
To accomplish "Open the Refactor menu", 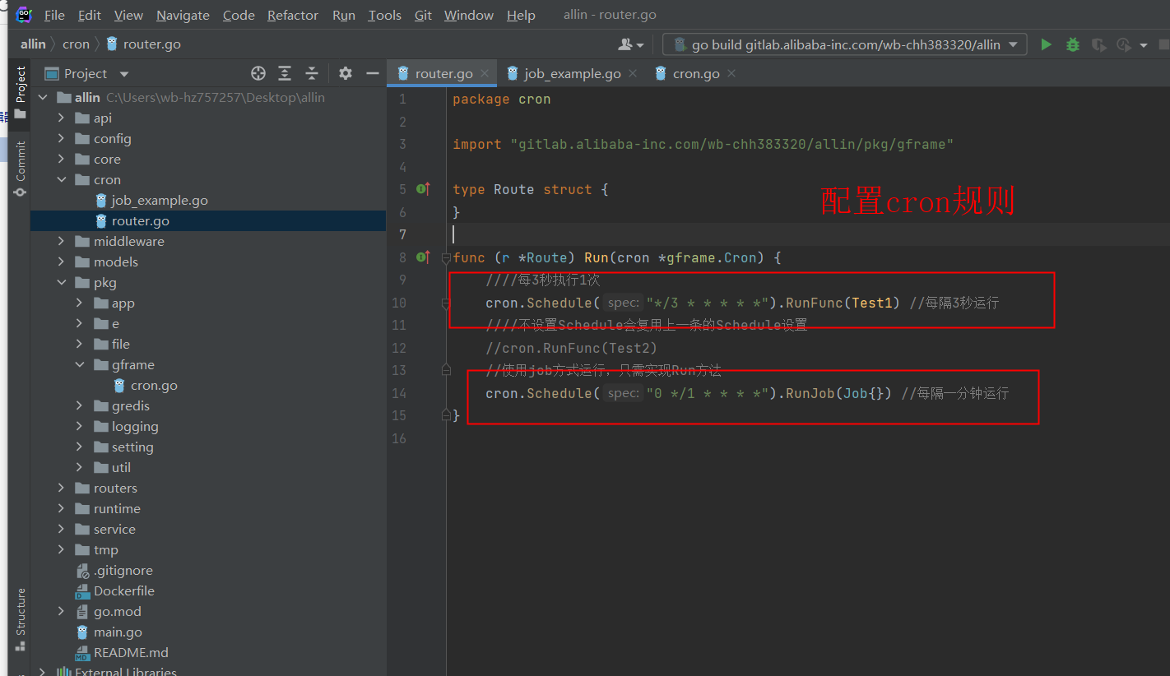I will click(x=292, y=15).
